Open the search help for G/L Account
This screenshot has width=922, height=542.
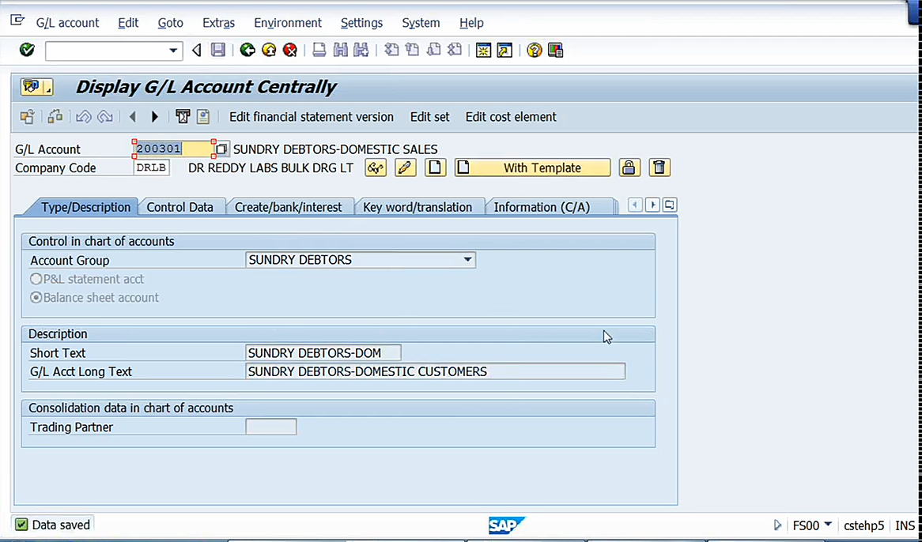click(x=221, y=149)
